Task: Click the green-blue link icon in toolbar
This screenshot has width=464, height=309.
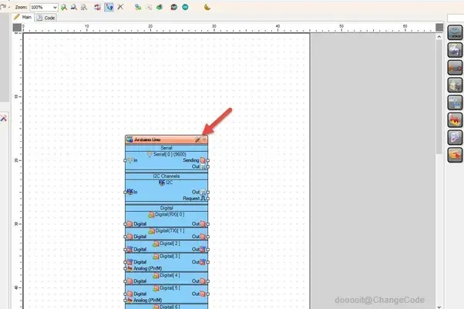Action: (138, 7)
